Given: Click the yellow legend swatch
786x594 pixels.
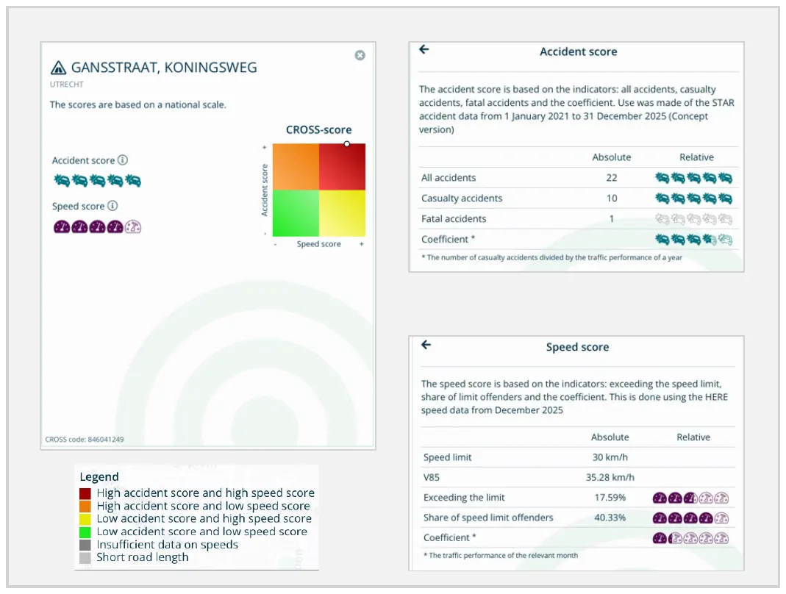Looking at the screenshot, I should click(85, 519).
